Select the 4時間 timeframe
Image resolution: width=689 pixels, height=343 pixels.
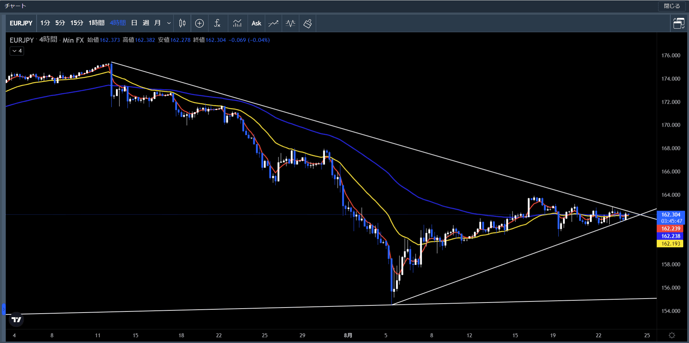coord(118,23)
